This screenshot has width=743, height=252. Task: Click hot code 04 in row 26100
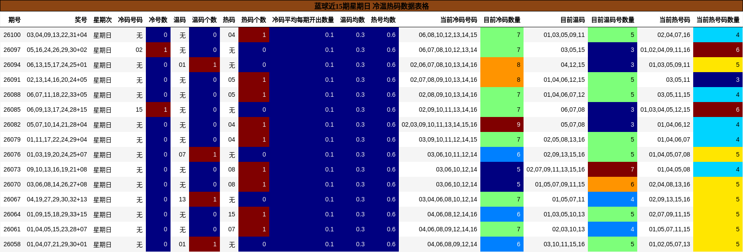(231, 35)
